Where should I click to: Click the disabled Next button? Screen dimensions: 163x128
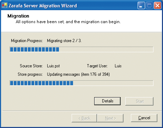[x=110, y=118]
